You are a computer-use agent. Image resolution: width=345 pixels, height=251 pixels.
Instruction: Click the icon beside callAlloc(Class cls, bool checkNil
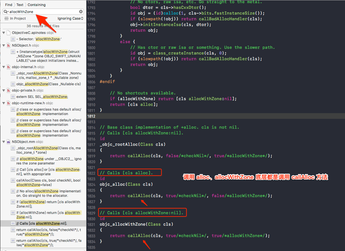13,180
